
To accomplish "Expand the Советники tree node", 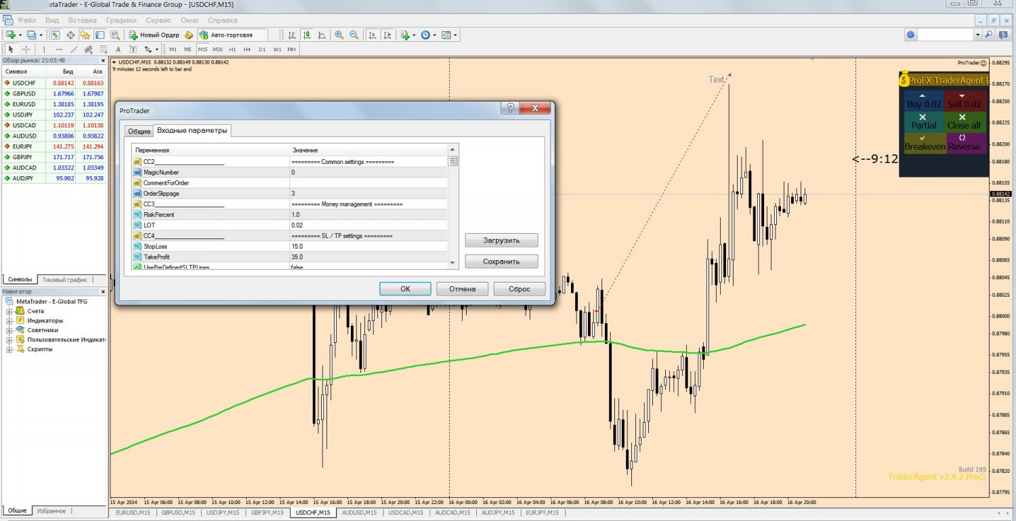I will pos(10,330).
